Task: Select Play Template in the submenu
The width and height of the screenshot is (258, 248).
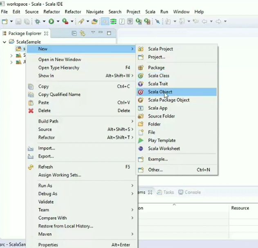Action: pos(177,140)
